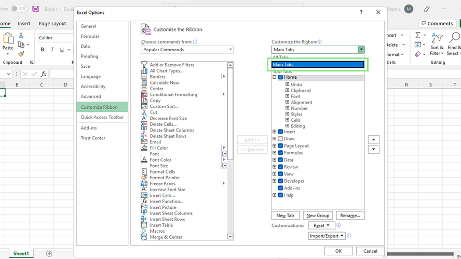461x259 pixels.
Task: Click the pen coming-soon icon in title bar
Action: point(427,9)
